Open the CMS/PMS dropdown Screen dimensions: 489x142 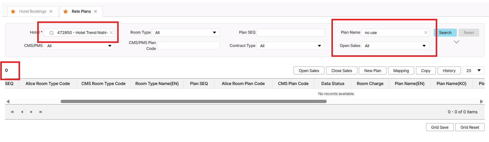click(x=110, y=46)
